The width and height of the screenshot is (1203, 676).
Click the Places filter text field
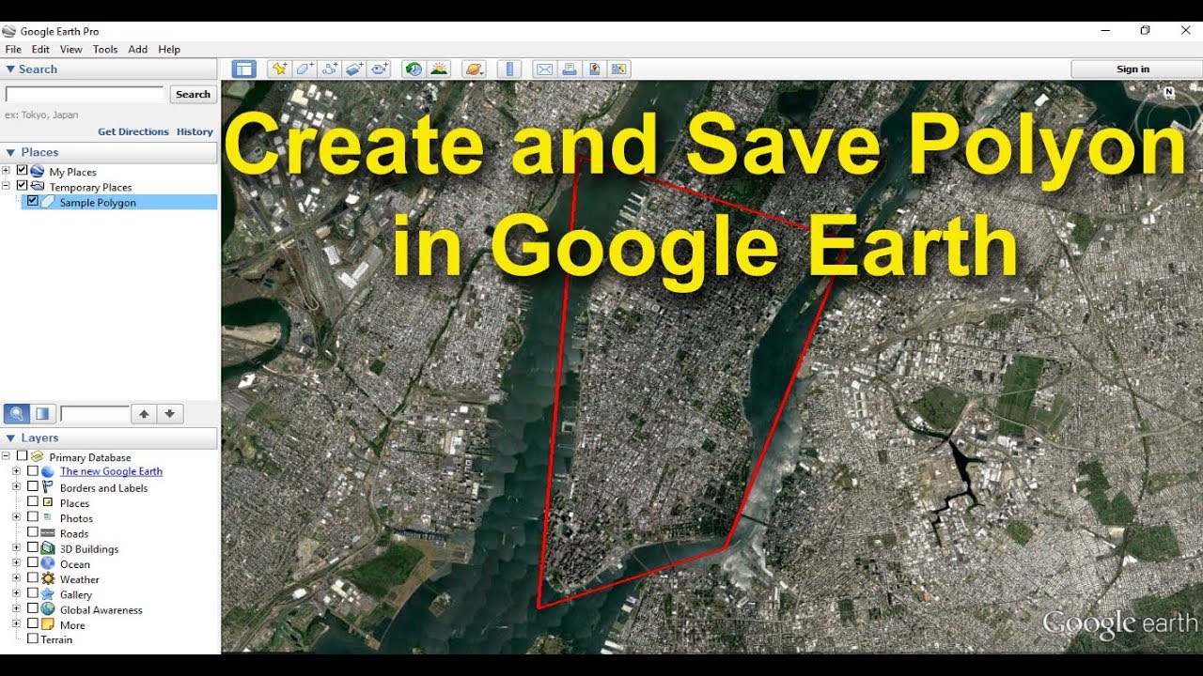click(95, 414)
